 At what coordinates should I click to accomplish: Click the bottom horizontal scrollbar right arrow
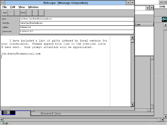tap(162, 120)
